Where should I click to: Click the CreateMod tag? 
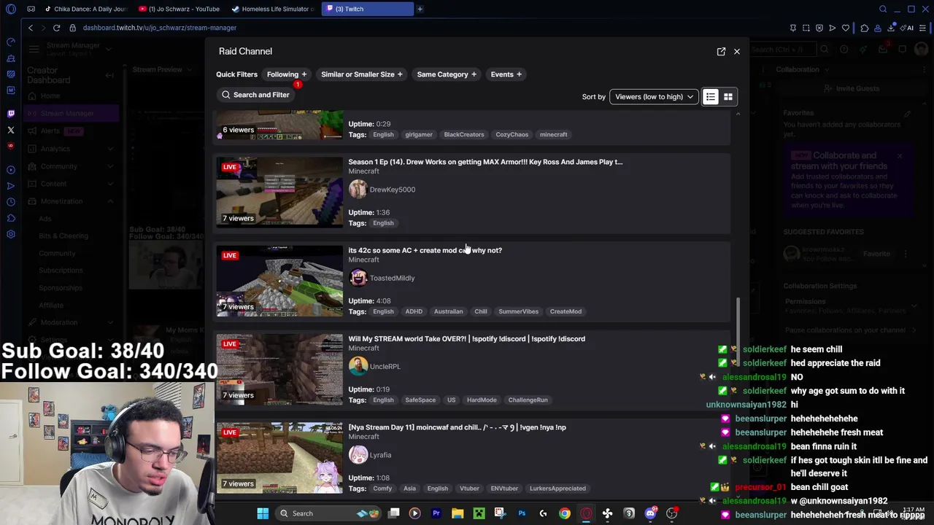pyautogui.click(x=566, y=311)
